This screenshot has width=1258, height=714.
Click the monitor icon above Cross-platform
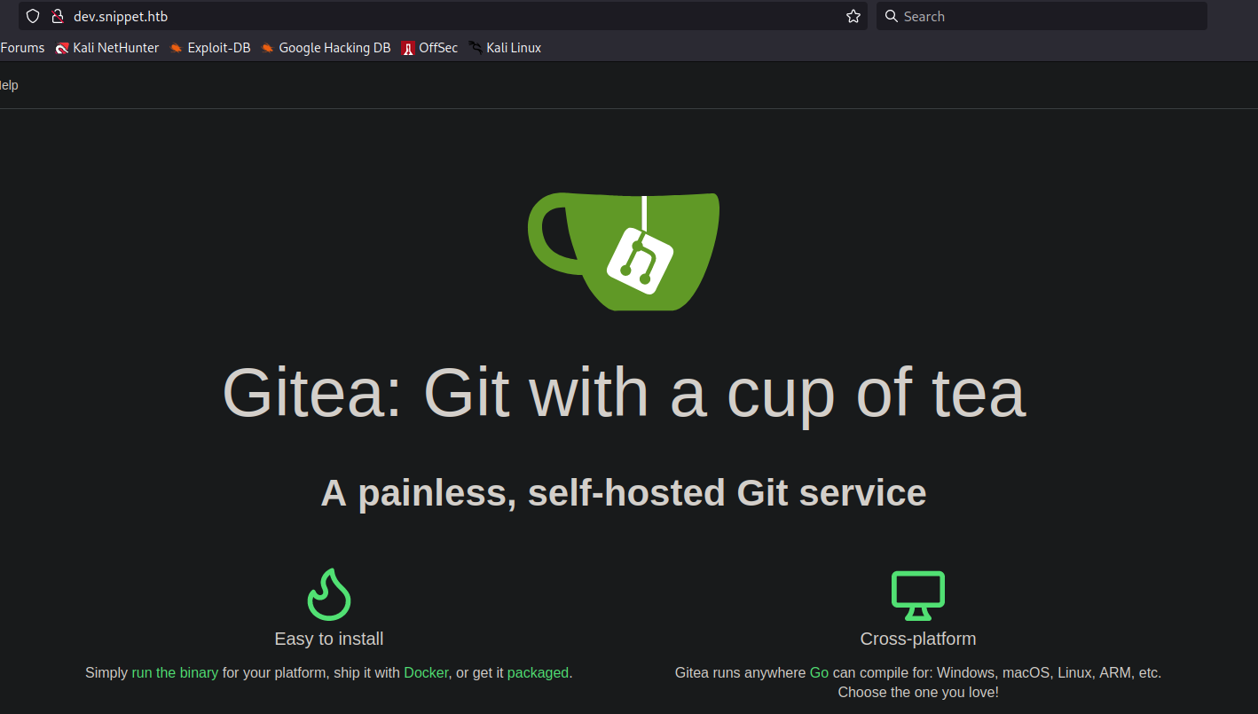click(917, 595)
